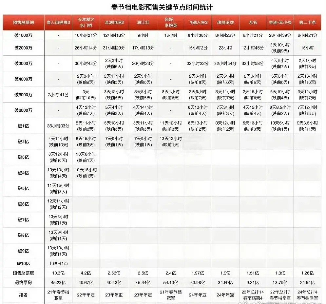The width and height of the screenshot is (326, 304).
Task: Click the 8小时38分 cell
Action: pos(198,35)
